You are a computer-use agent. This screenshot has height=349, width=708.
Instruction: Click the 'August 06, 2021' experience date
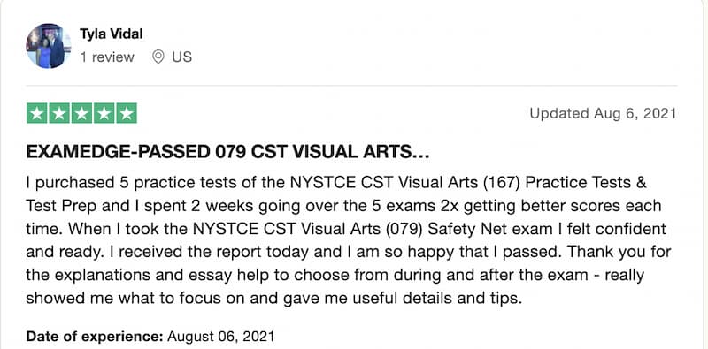tap(220, 336)
